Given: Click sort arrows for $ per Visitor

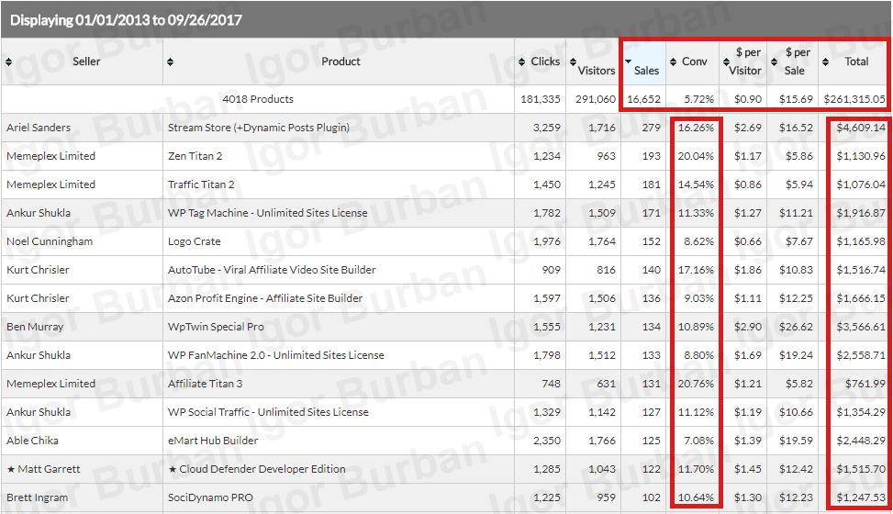Looking at the screenshot, I should point(726,61).
